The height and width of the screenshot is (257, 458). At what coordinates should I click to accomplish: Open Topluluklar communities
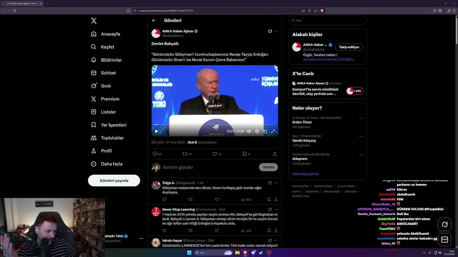point(107,138)
